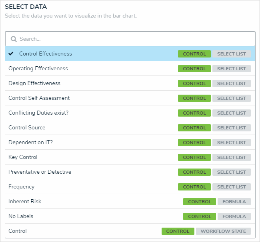Screen dimensions: 260x242
Task: Choose the Inherent Risk formula item
Action: pos(25,202)
